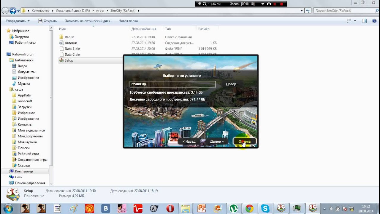The height and width of the screenshot is (214, 380).
Task: Click the install path field F:\SimCity
Action: 172,84
